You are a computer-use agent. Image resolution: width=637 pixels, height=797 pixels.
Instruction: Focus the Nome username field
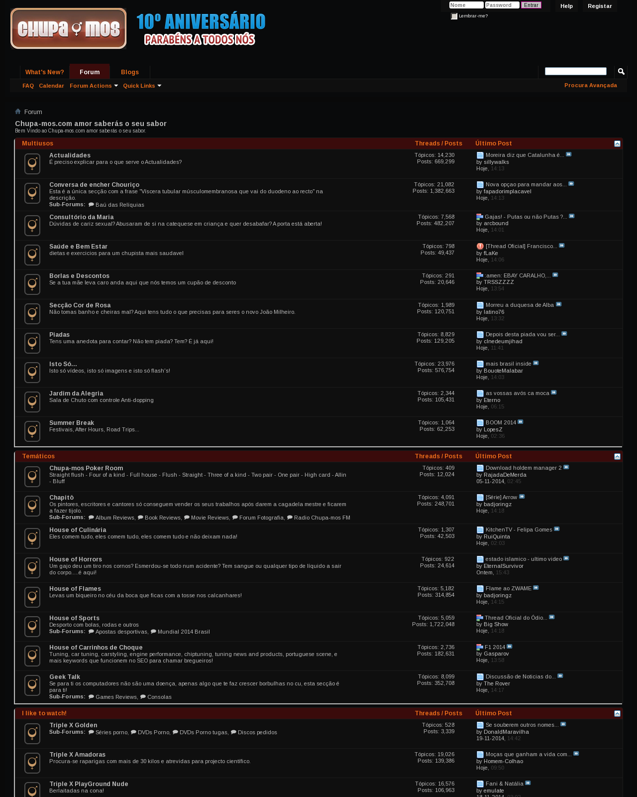point(466,5)
